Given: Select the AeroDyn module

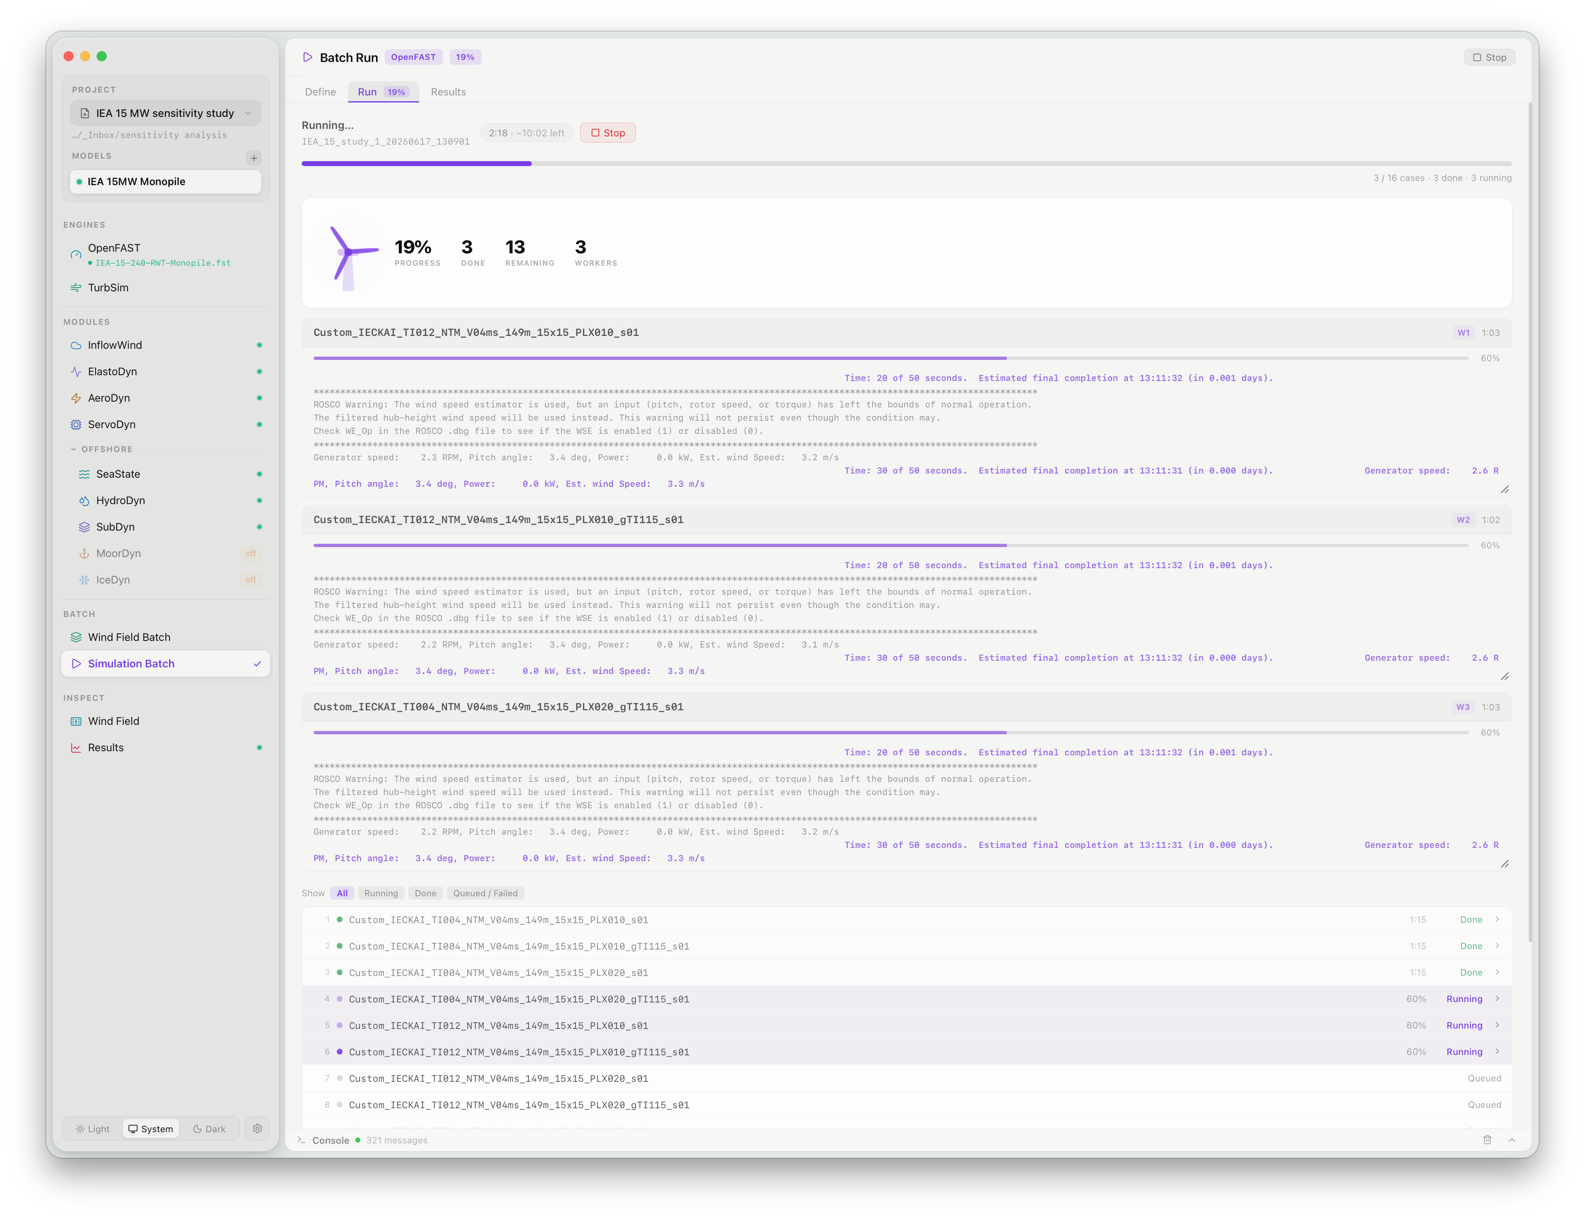Looking at the screenshot, I should (x=165, y=398).
